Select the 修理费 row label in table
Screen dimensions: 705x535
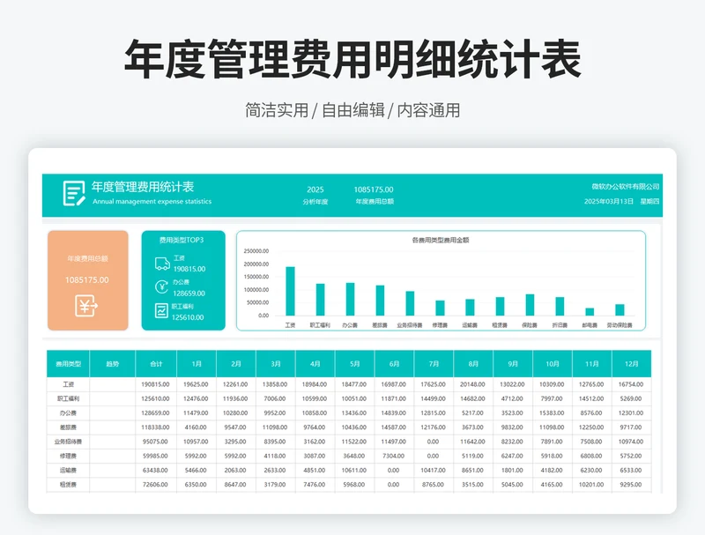[x=69, y=457]
